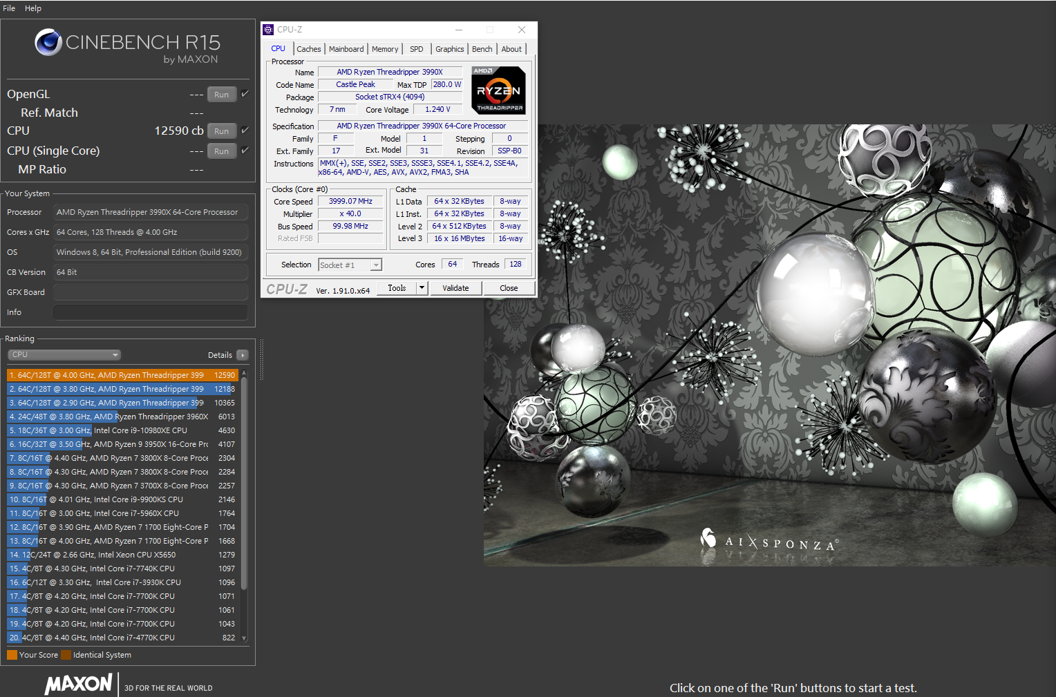Click the Info input field
The width and height of the screenshot is (1056, 697).
click(151, 312)
